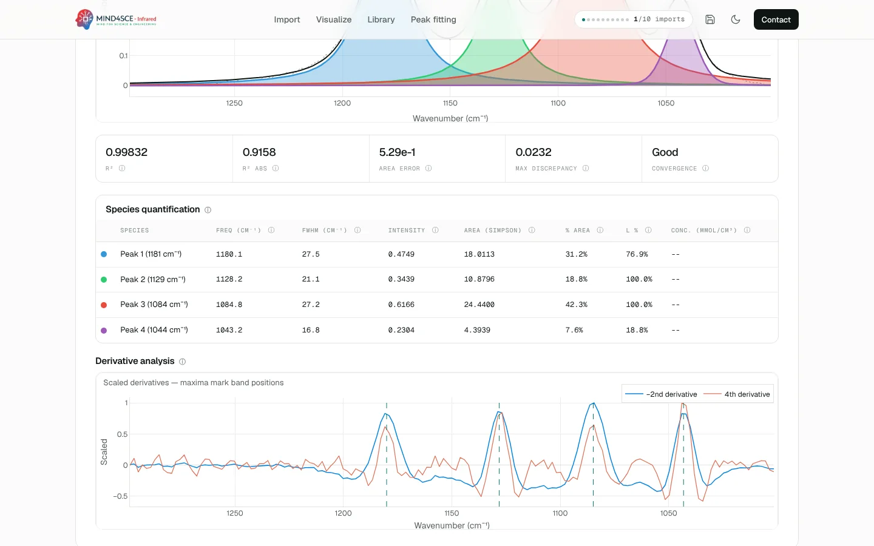This screenshot has width=874, height=546.
Task: Select Peak 2 (1129 cm⁻¹) row label
Action: point(153,280)
